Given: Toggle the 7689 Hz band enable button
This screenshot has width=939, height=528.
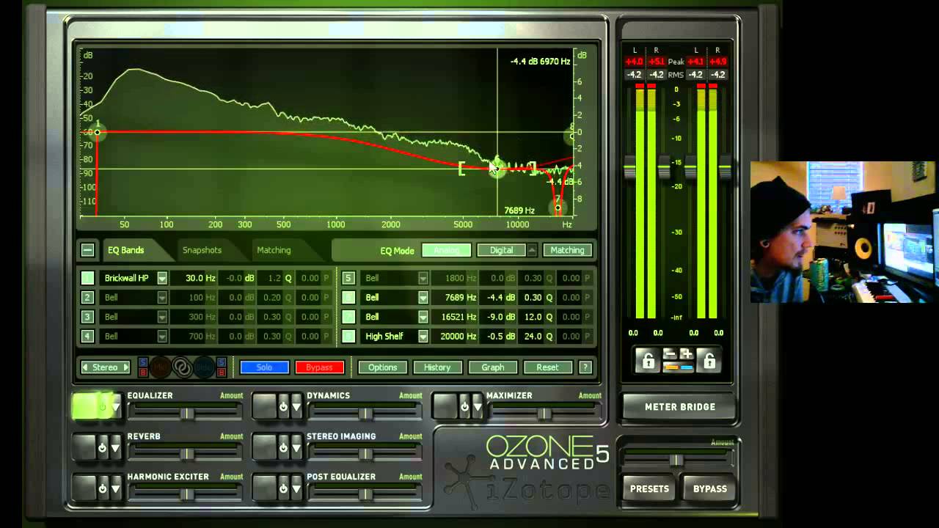Looking at the screenshot, I should [x=348, y=297].
